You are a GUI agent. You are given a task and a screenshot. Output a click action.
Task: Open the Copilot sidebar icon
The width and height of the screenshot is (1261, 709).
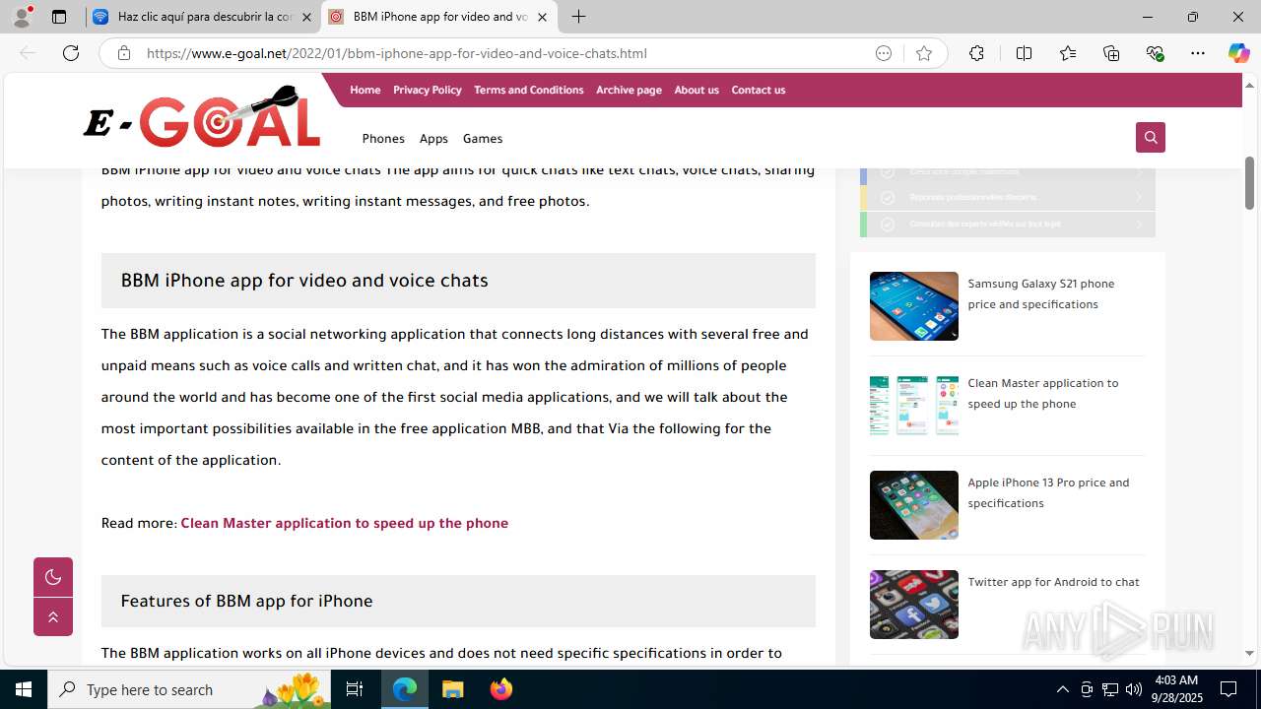[1238, 53]
